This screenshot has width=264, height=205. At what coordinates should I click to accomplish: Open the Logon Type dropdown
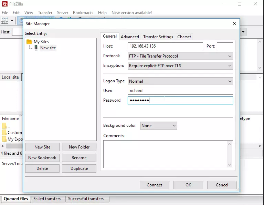click(x=180, y=81)
